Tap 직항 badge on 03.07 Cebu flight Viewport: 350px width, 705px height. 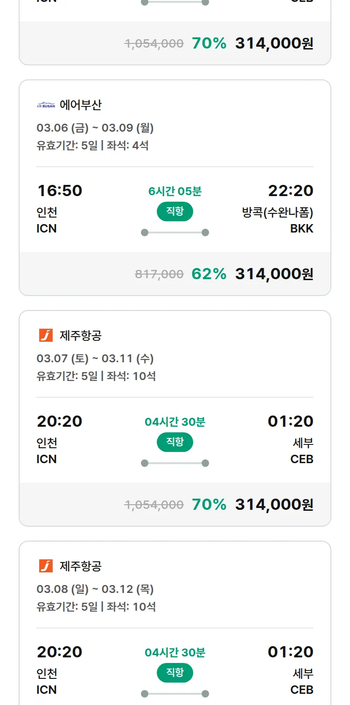175,442
